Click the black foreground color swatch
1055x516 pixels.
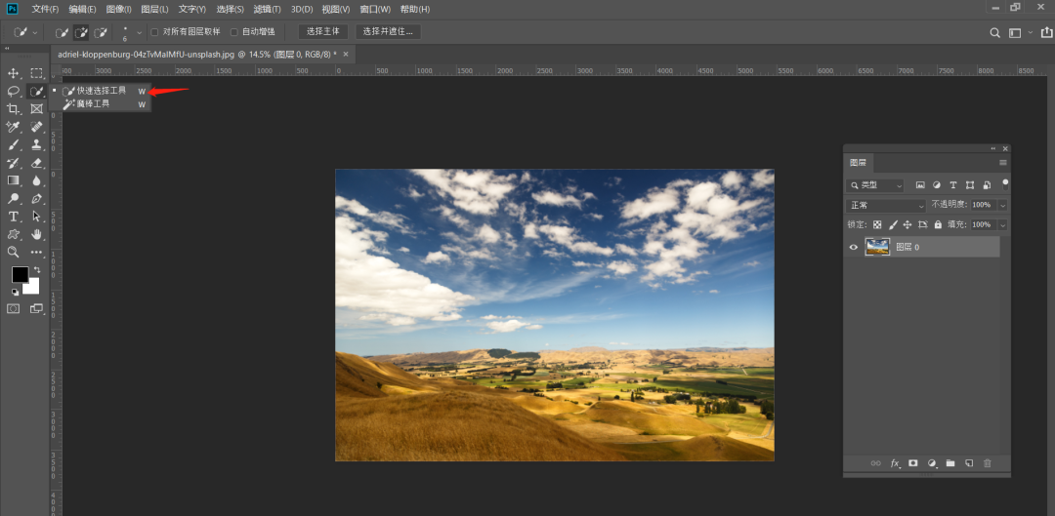point(20,275)
